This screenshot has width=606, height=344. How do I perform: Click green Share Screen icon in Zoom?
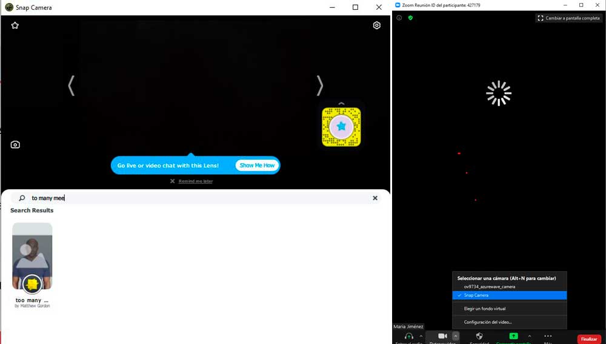[513, 336]
